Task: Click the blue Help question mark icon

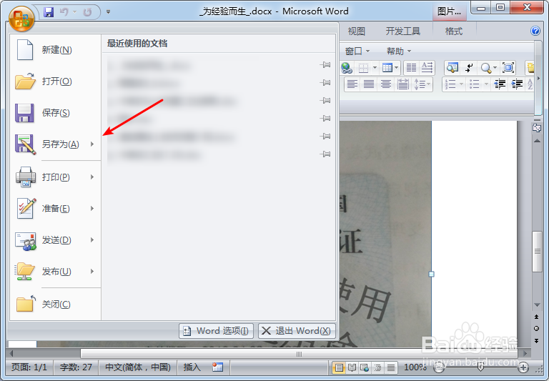Action: 535,31
